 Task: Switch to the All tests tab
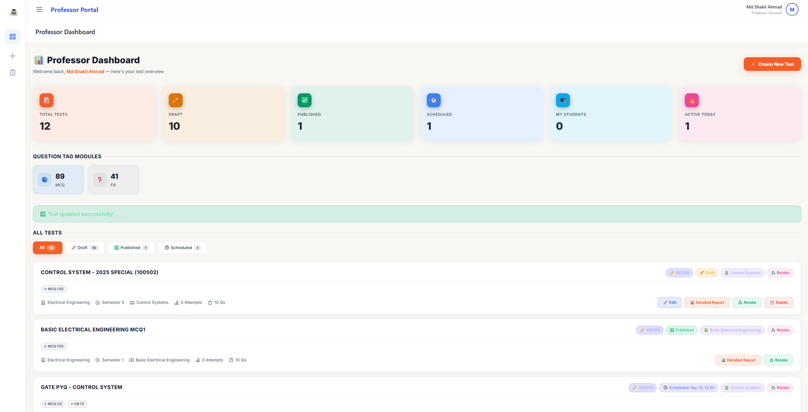click(x=47, y=247)
